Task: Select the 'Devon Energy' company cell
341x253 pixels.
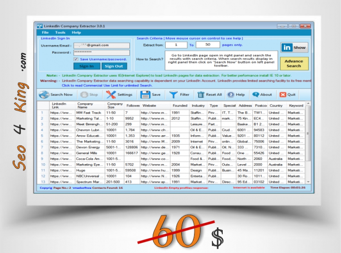Action: click(x=90, y=147)
